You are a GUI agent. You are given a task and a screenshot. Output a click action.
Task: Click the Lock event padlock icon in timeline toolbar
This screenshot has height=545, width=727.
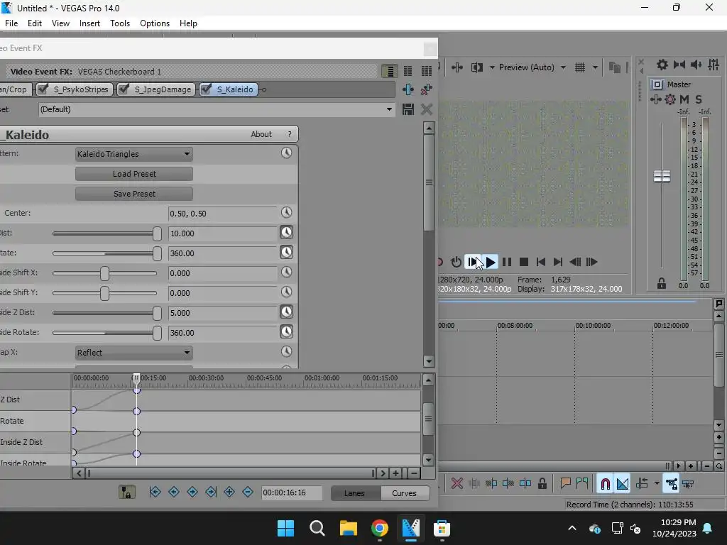(542, 484)
